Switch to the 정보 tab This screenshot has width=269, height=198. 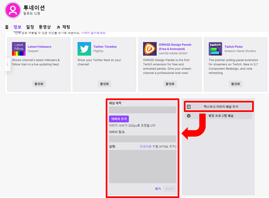coord(17,27)
